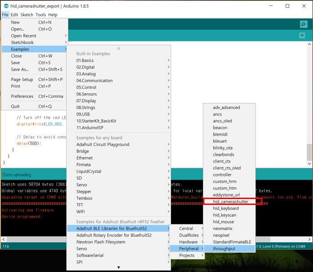
Task: Open the hid_camerashutter example
Action: click(230, 202)
